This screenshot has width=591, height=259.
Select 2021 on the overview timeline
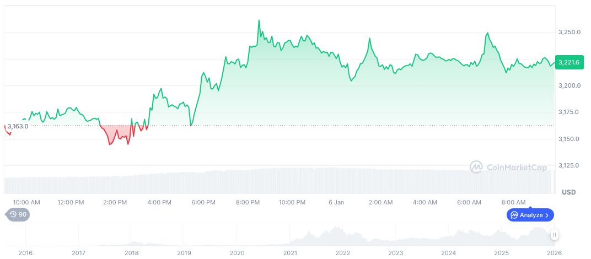pyautogui.click(x=290, y=253)
